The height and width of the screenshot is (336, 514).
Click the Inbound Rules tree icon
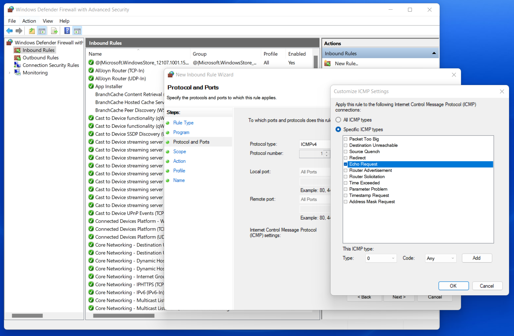pyautogui.click(x=17, y=50)
